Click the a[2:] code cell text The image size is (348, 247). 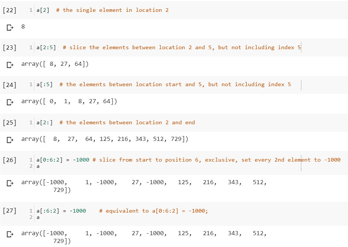click(44, 123)
